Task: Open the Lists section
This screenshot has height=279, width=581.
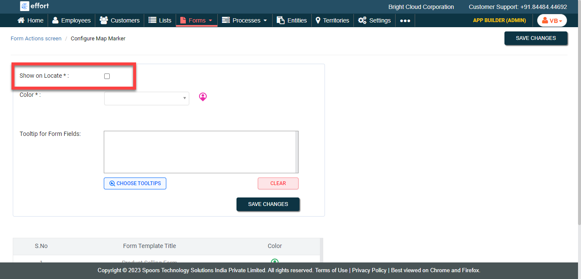Action: (160, 20)
